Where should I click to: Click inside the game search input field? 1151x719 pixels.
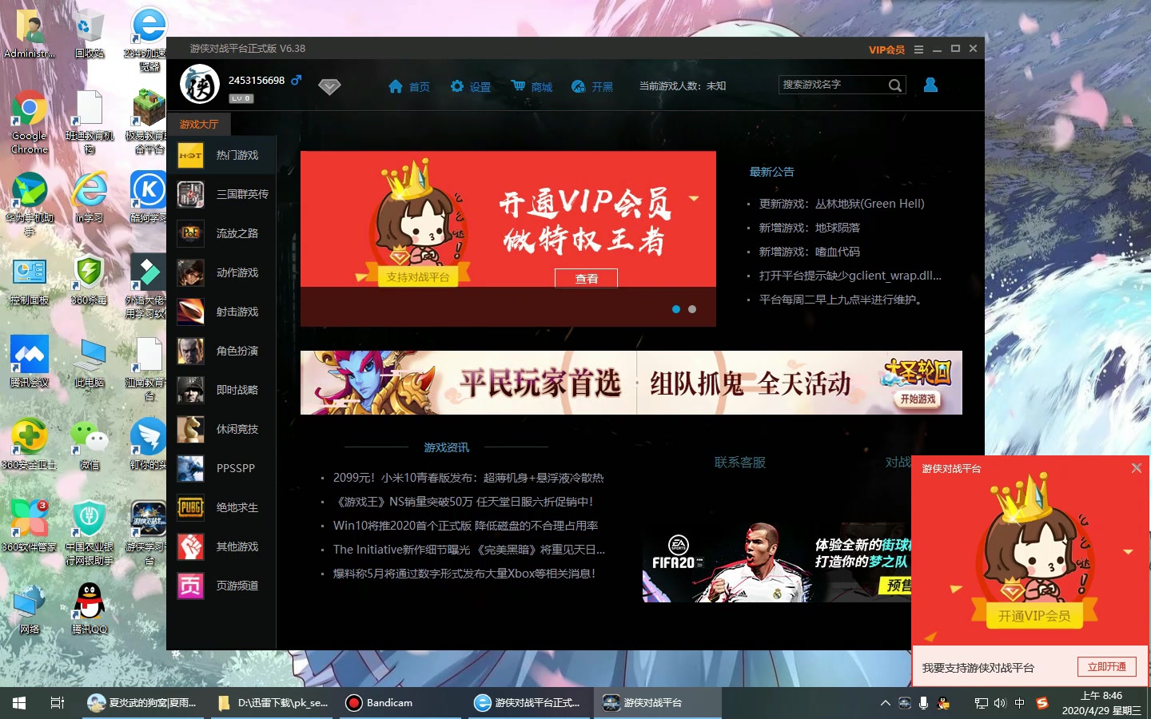click(831, 84)
